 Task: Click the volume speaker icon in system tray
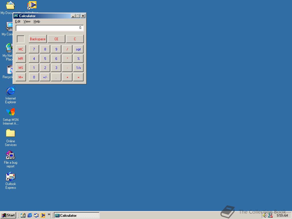264,215
